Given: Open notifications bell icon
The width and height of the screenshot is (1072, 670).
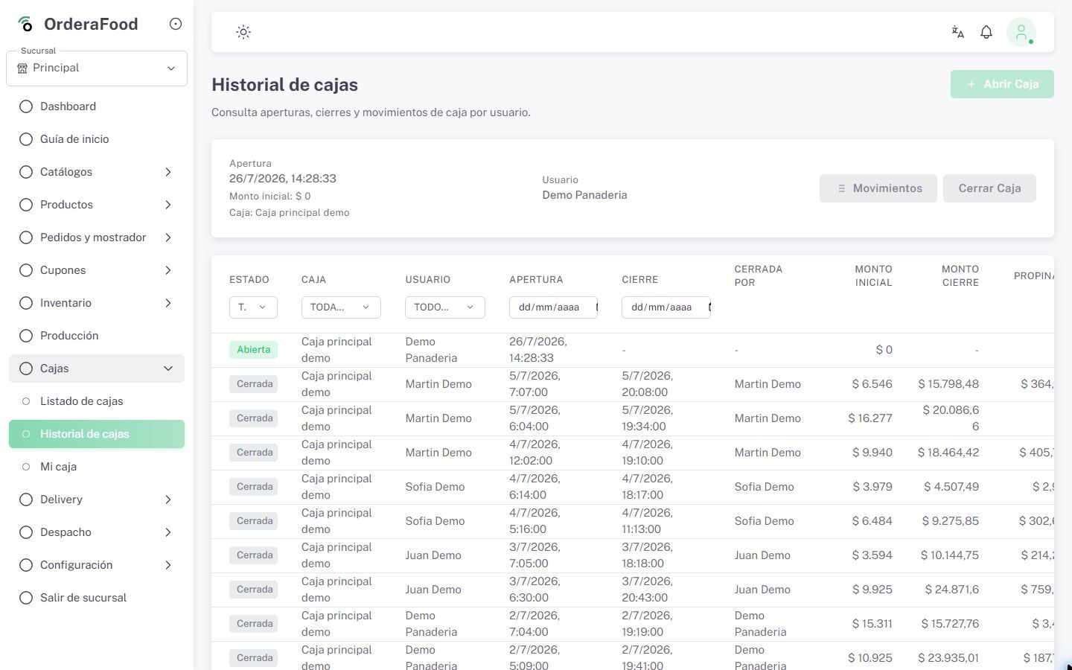Looking at the screenshot, I should coord(986,32).
